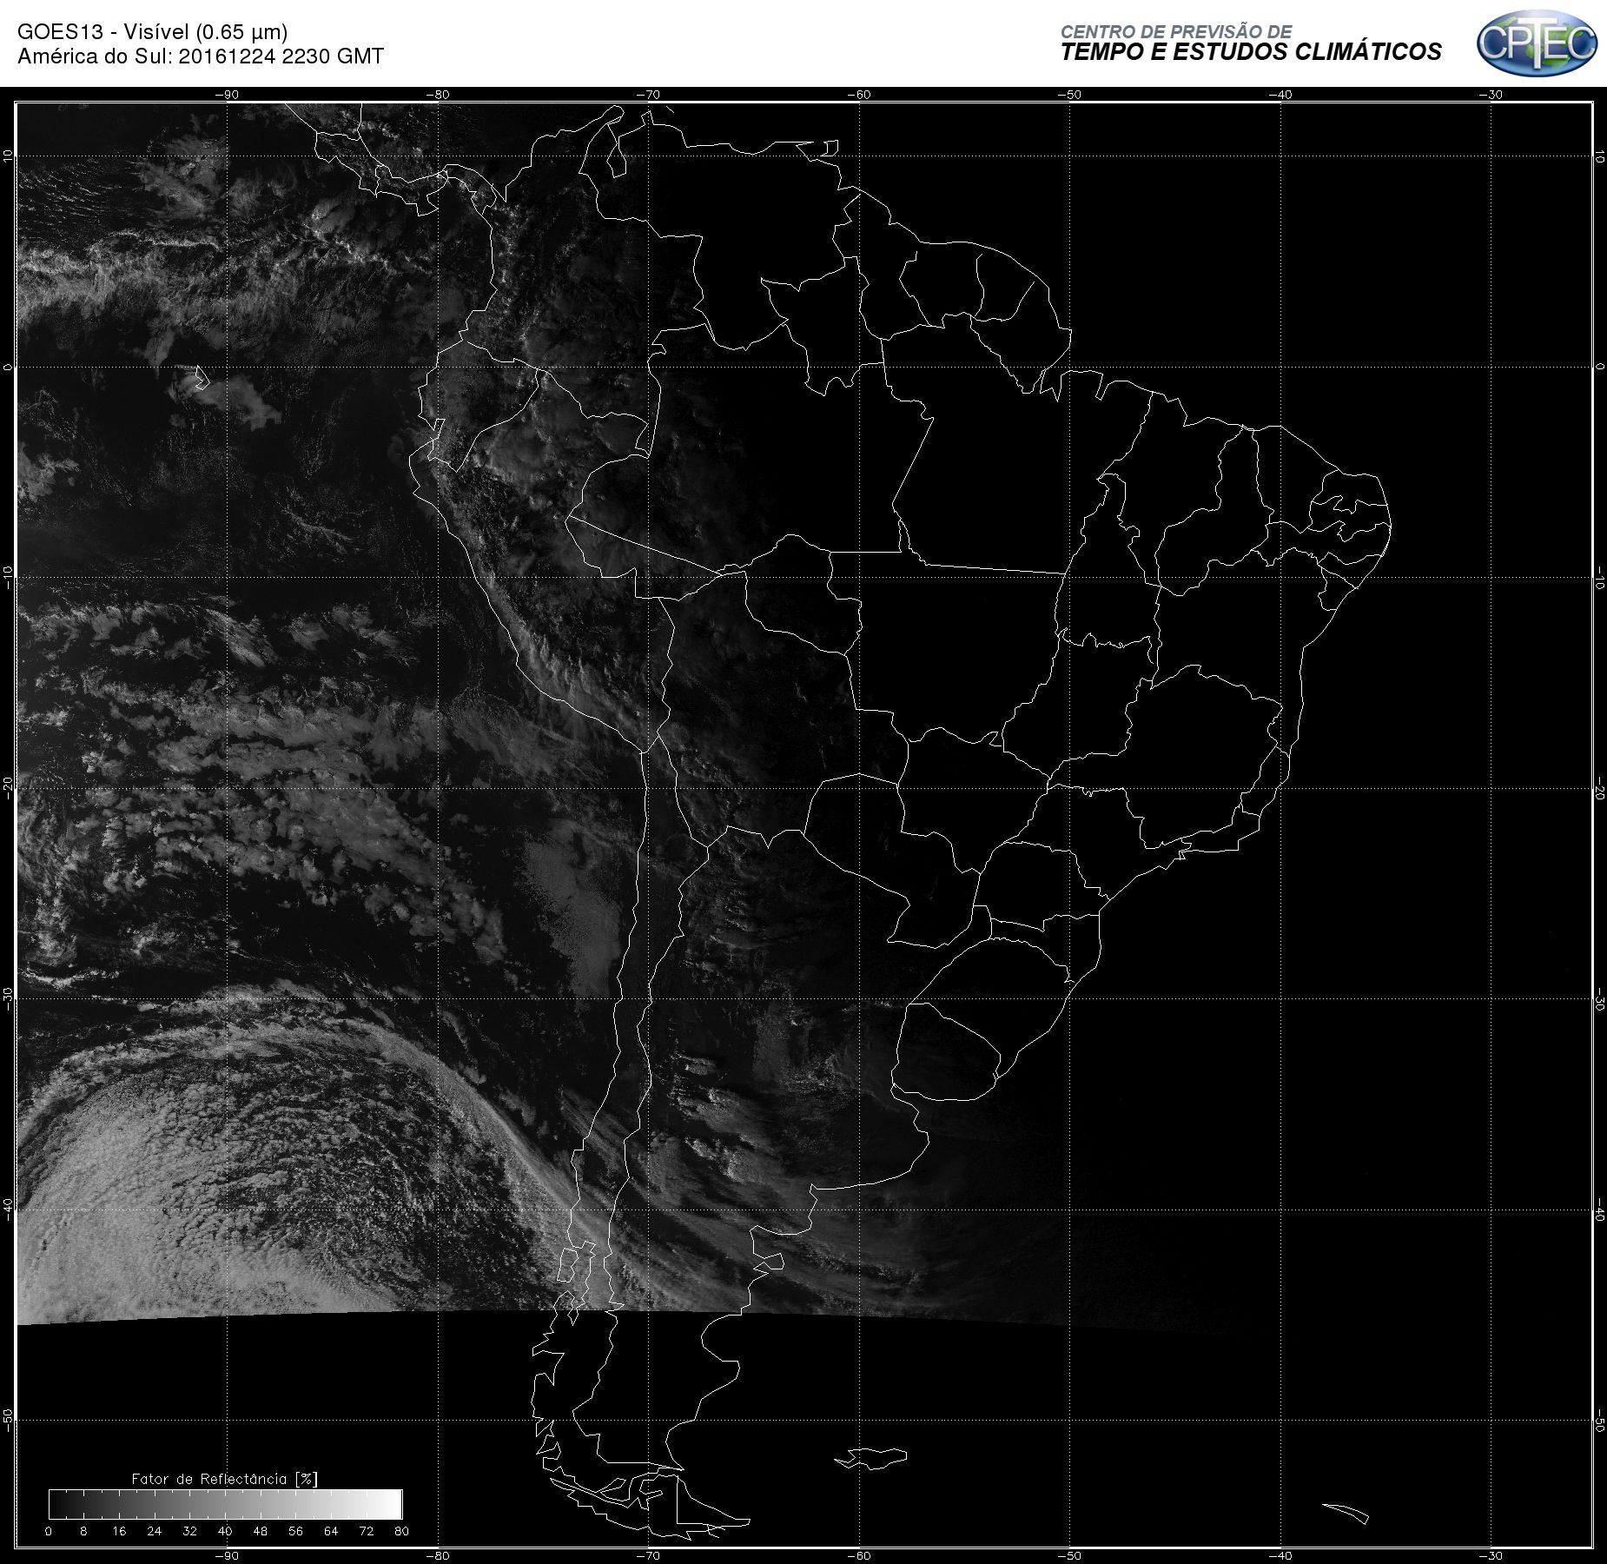Click colorbar tick label 16
This screenshot has width=1607, height=1564.
119,1531
